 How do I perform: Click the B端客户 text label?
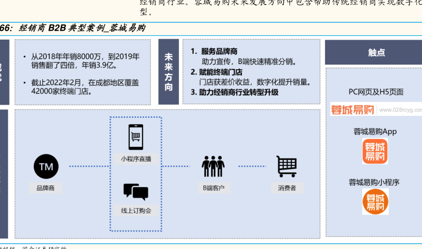213,188
